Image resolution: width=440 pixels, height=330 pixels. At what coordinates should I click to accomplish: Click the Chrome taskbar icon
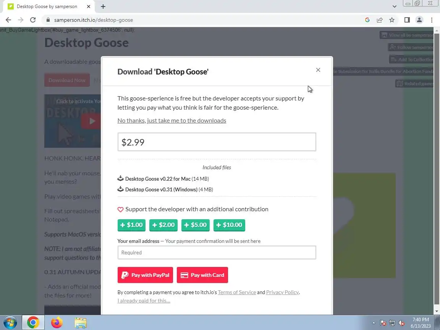pyautogui.click(x=33, y=323)
